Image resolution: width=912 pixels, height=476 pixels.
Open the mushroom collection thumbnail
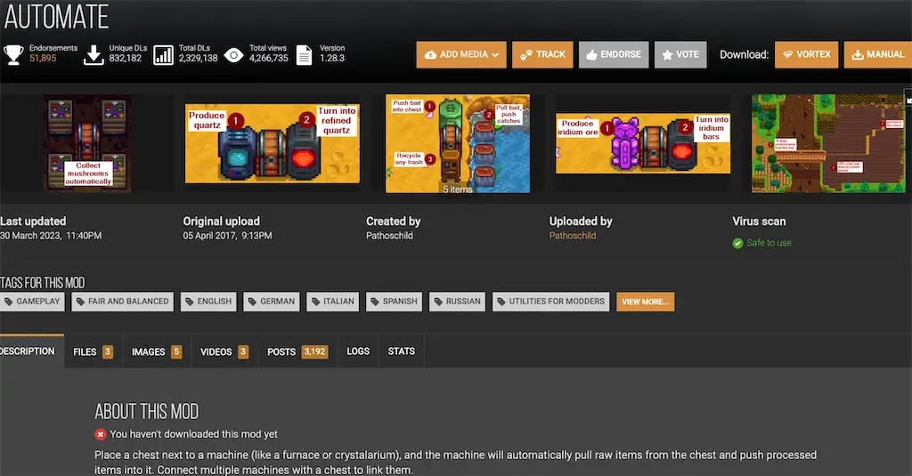[88, 143]
